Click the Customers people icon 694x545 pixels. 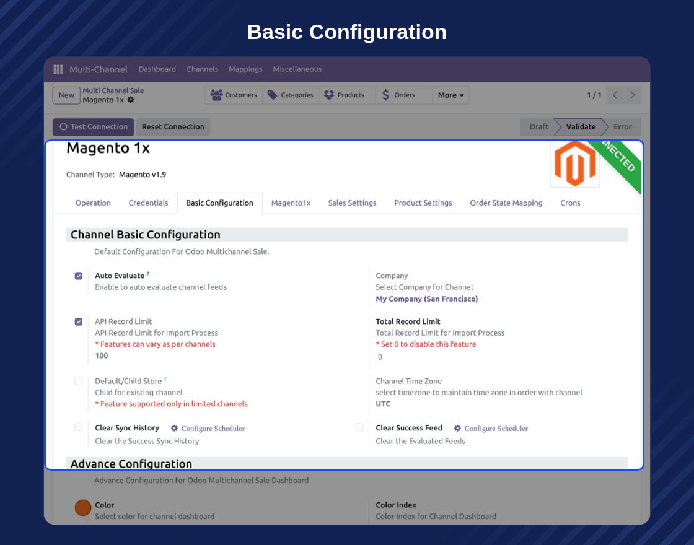click(x=216, y=95)
